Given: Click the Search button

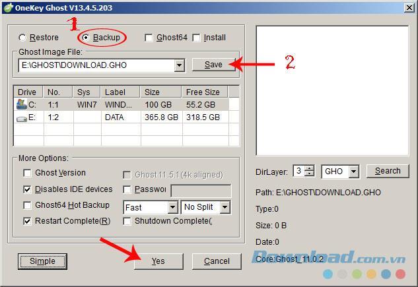Looking at the screenshot, I should click(387, 171).
